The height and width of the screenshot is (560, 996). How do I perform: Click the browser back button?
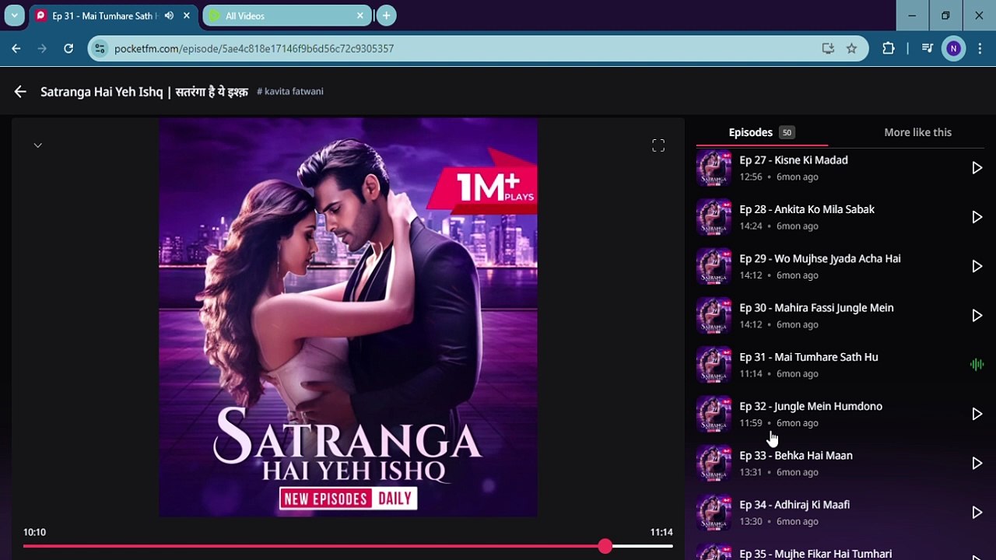tap(16, 48)
